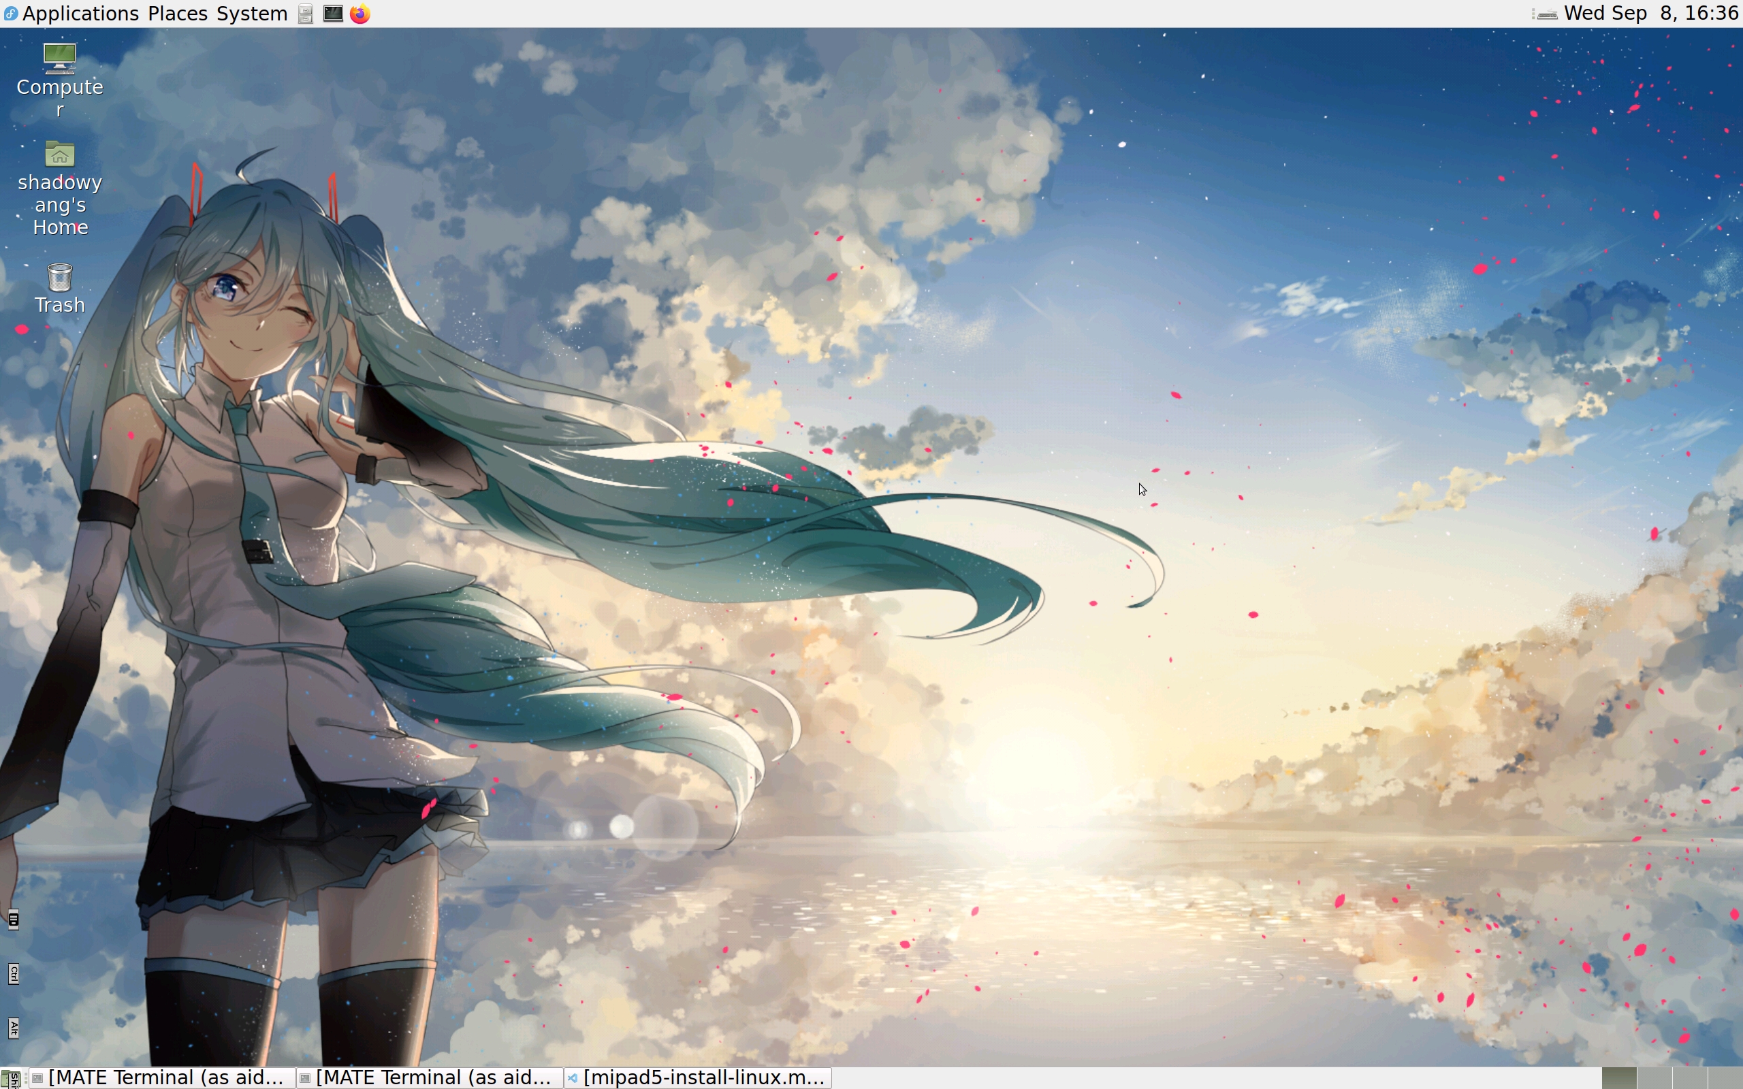Launch the terminal from the top panel
Viewport: 1743px width, 1089px height.
[x=333, y=14]
